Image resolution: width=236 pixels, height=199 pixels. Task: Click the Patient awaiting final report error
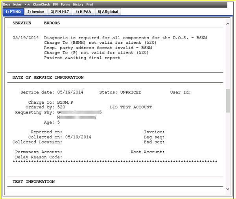click(x=82, y=58)
